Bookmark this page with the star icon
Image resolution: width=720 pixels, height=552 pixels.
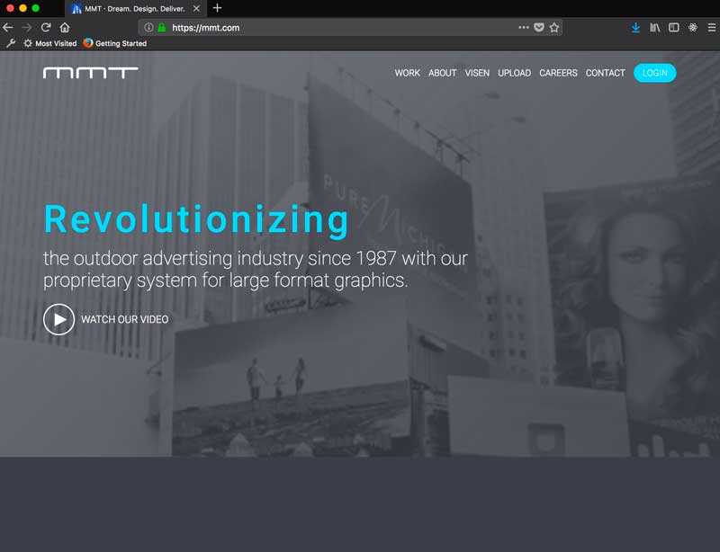pyautogui.click(x=554, y=28)
